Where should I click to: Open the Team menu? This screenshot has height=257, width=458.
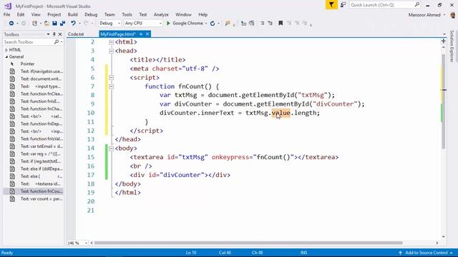(109, 14)
